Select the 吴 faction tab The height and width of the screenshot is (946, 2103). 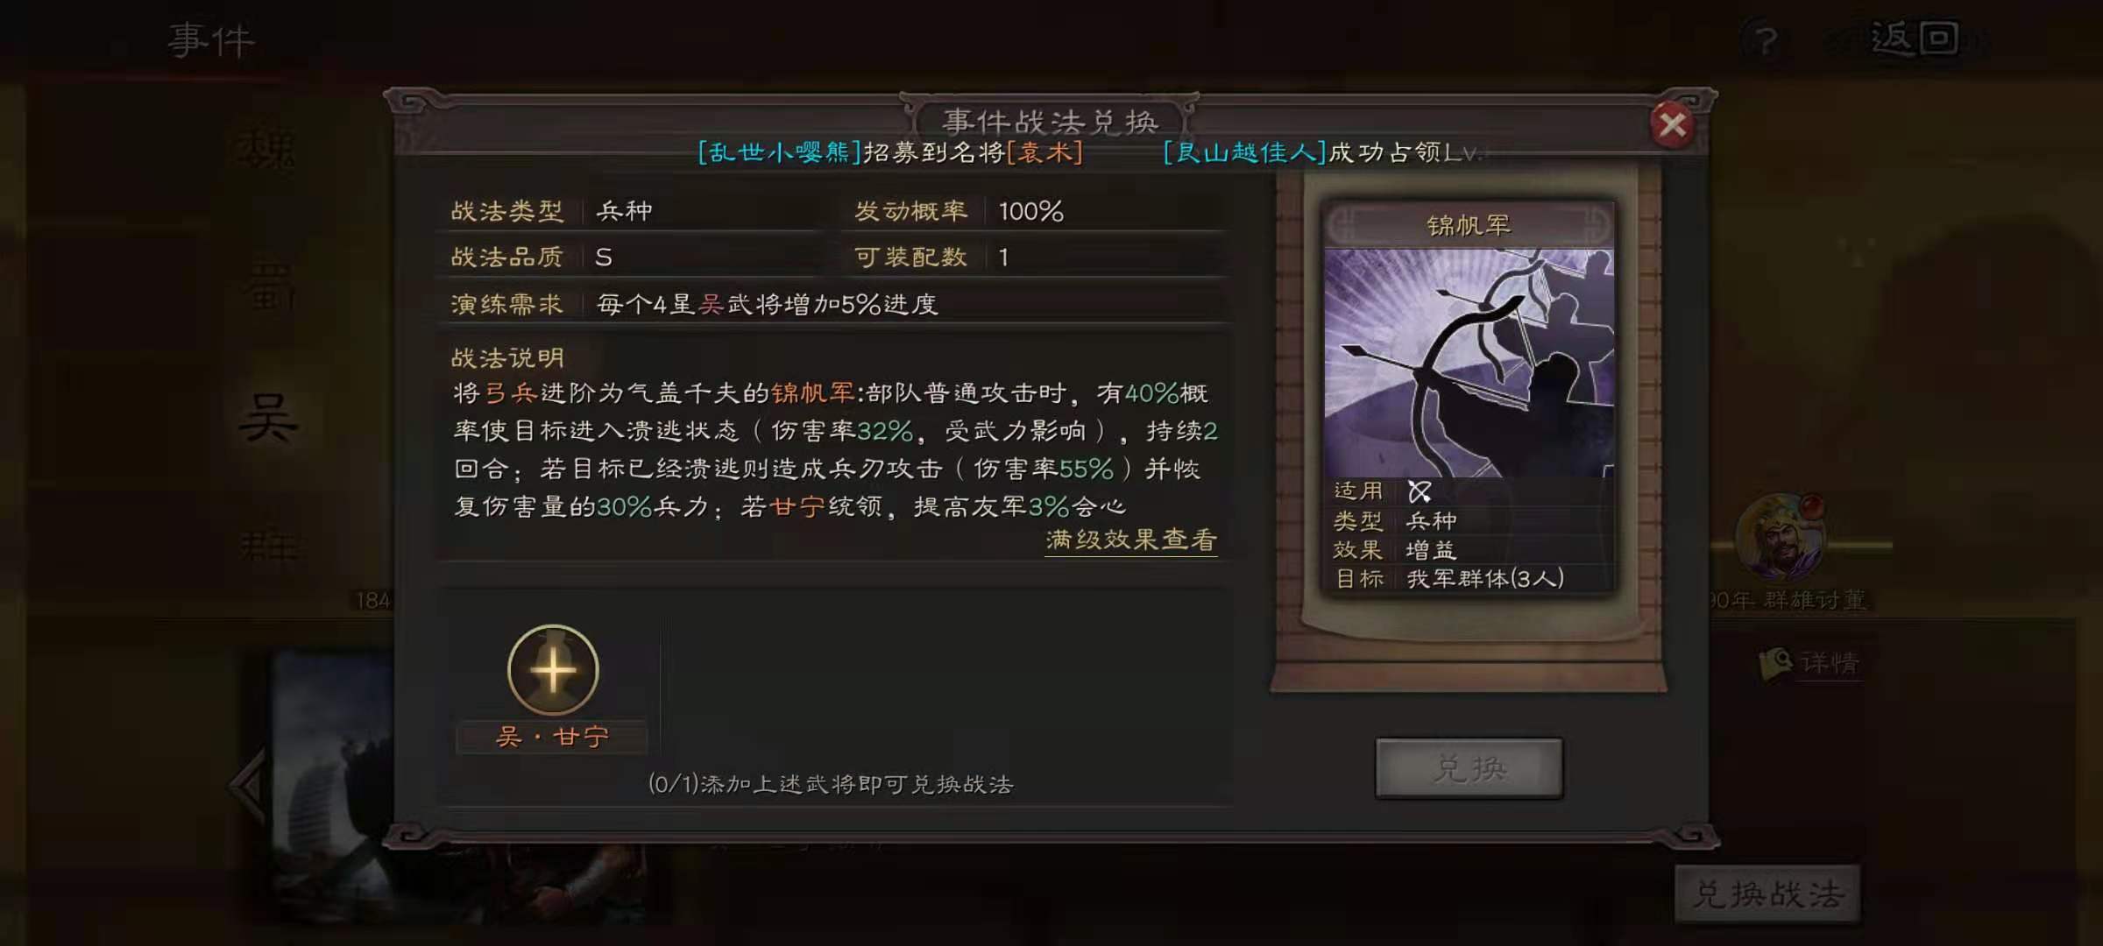[x=269, y=417]
